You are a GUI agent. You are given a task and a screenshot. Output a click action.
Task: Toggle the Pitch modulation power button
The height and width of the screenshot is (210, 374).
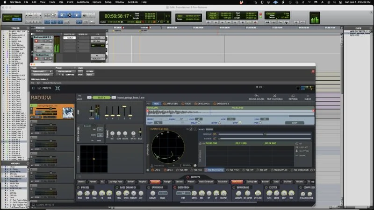pyautogui.click(x=183, y=104)
